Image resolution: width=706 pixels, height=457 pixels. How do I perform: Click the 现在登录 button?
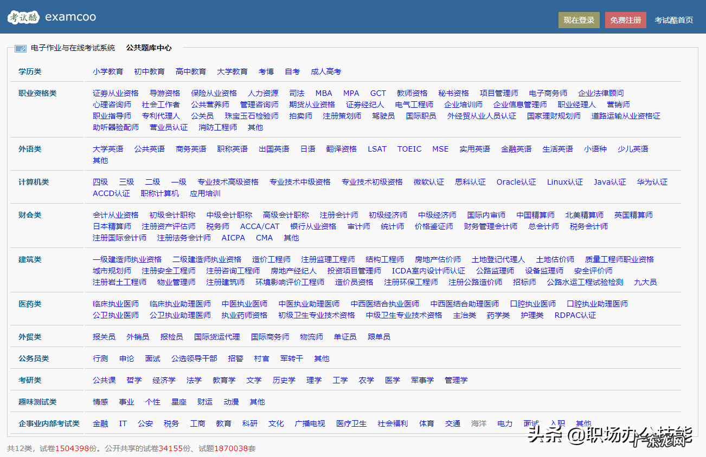click(x=579, y=20)
